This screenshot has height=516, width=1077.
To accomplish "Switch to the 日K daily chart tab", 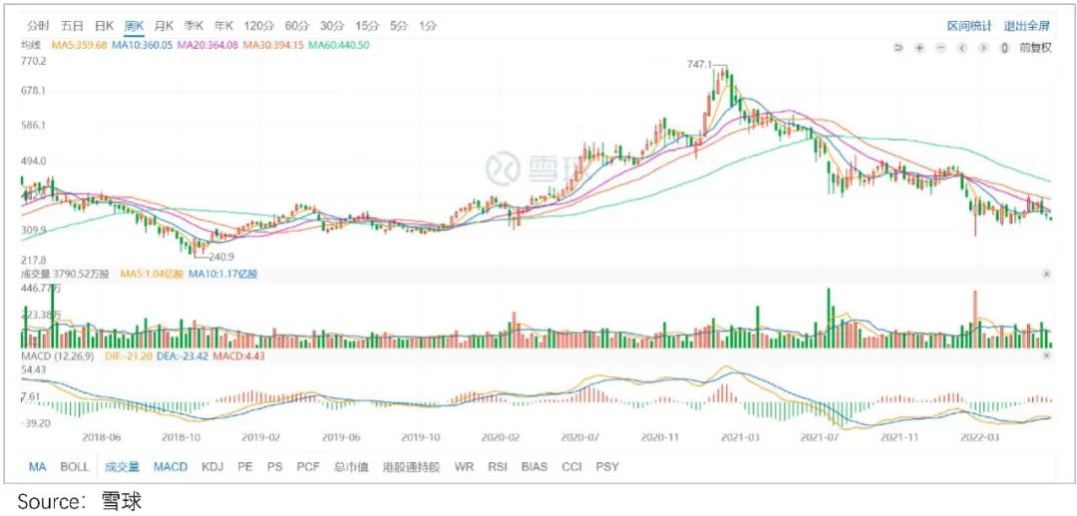I will (x=103, y=25).
